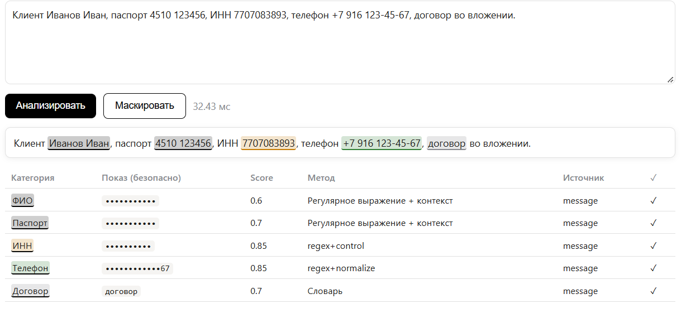
Task: Click the checkmark column header
Action: click(x=654, y=178)
